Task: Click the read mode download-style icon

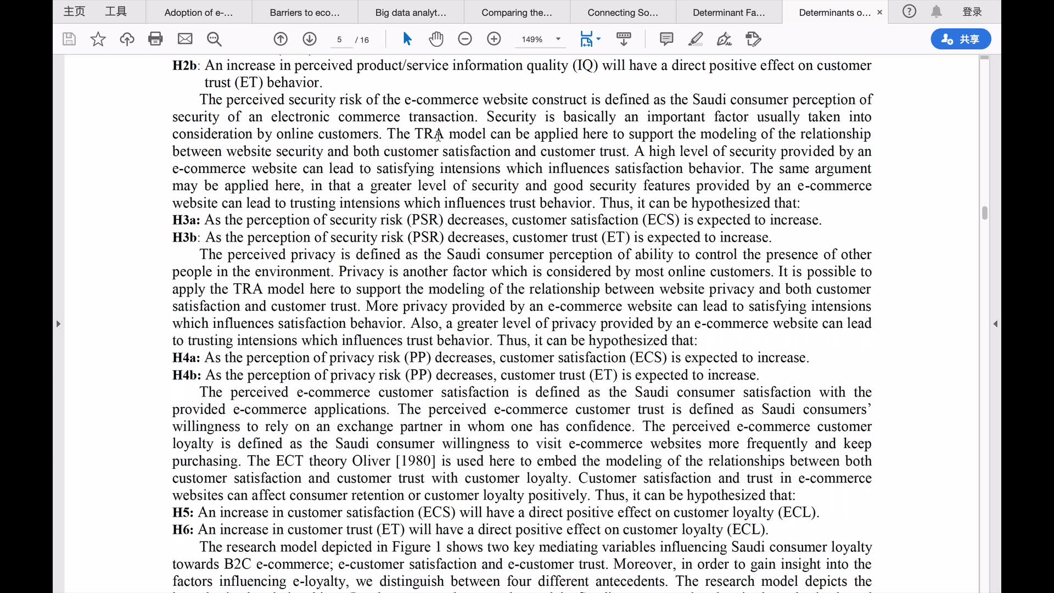Action: coord(624,39)
